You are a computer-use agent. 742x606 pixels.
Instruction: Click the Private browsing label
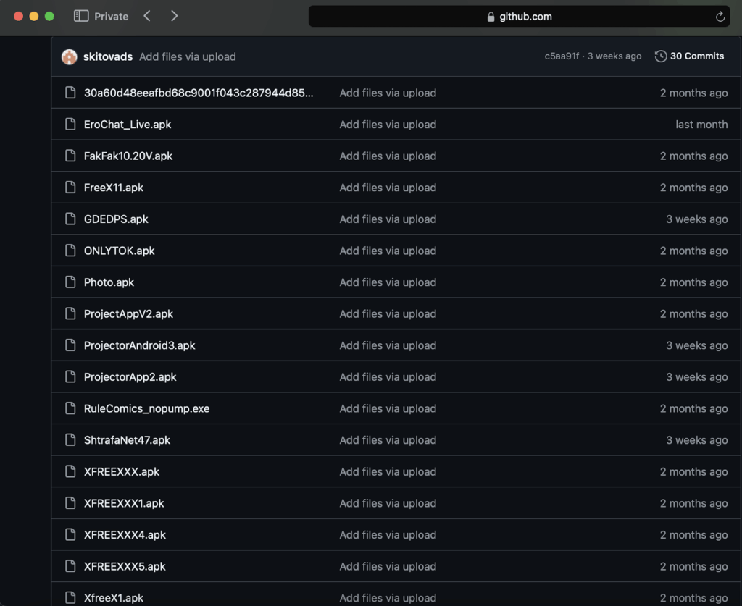111,17
